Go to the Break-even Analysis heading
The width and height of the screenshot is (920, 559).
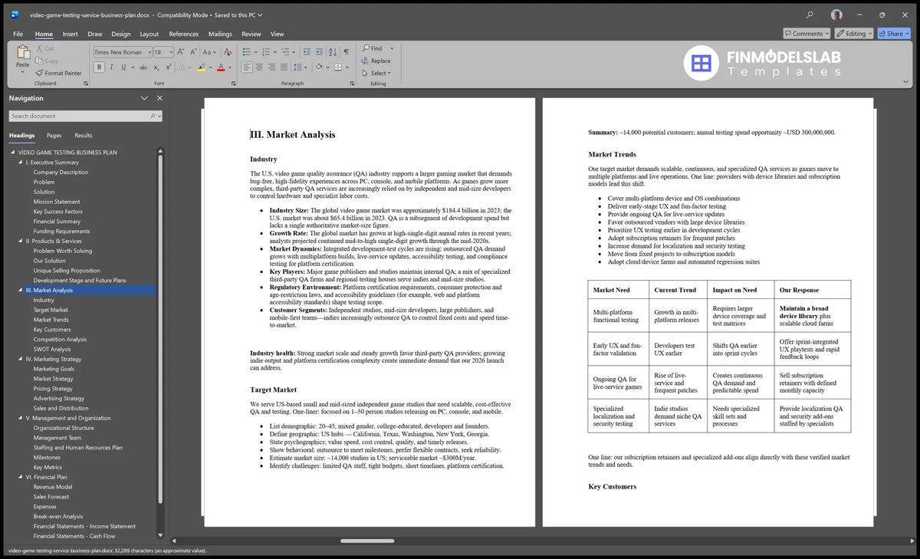coord(58,517)
